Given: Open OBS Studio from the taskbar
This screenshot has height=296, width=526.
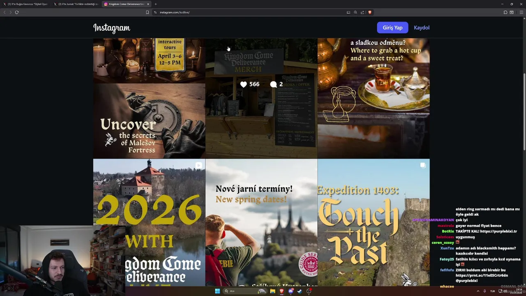Looking at the screenshot, I should [x=309, y=291].
